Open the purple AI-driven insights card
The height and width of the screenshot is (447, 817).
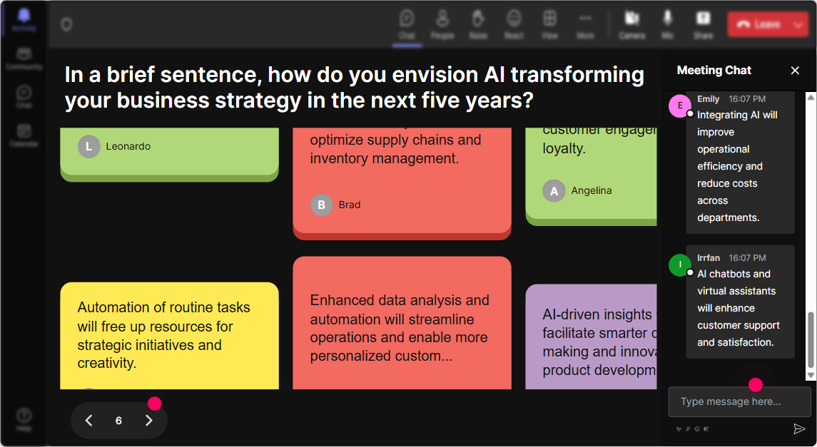(x=591, y=336)
